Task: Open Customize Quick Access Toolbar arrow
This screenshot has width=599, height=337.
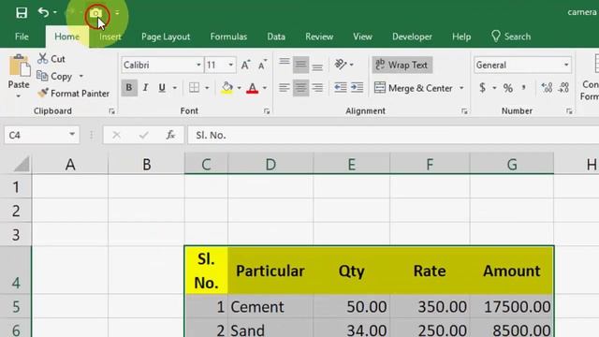Action: pyautogui.click(x=117, y=13)
